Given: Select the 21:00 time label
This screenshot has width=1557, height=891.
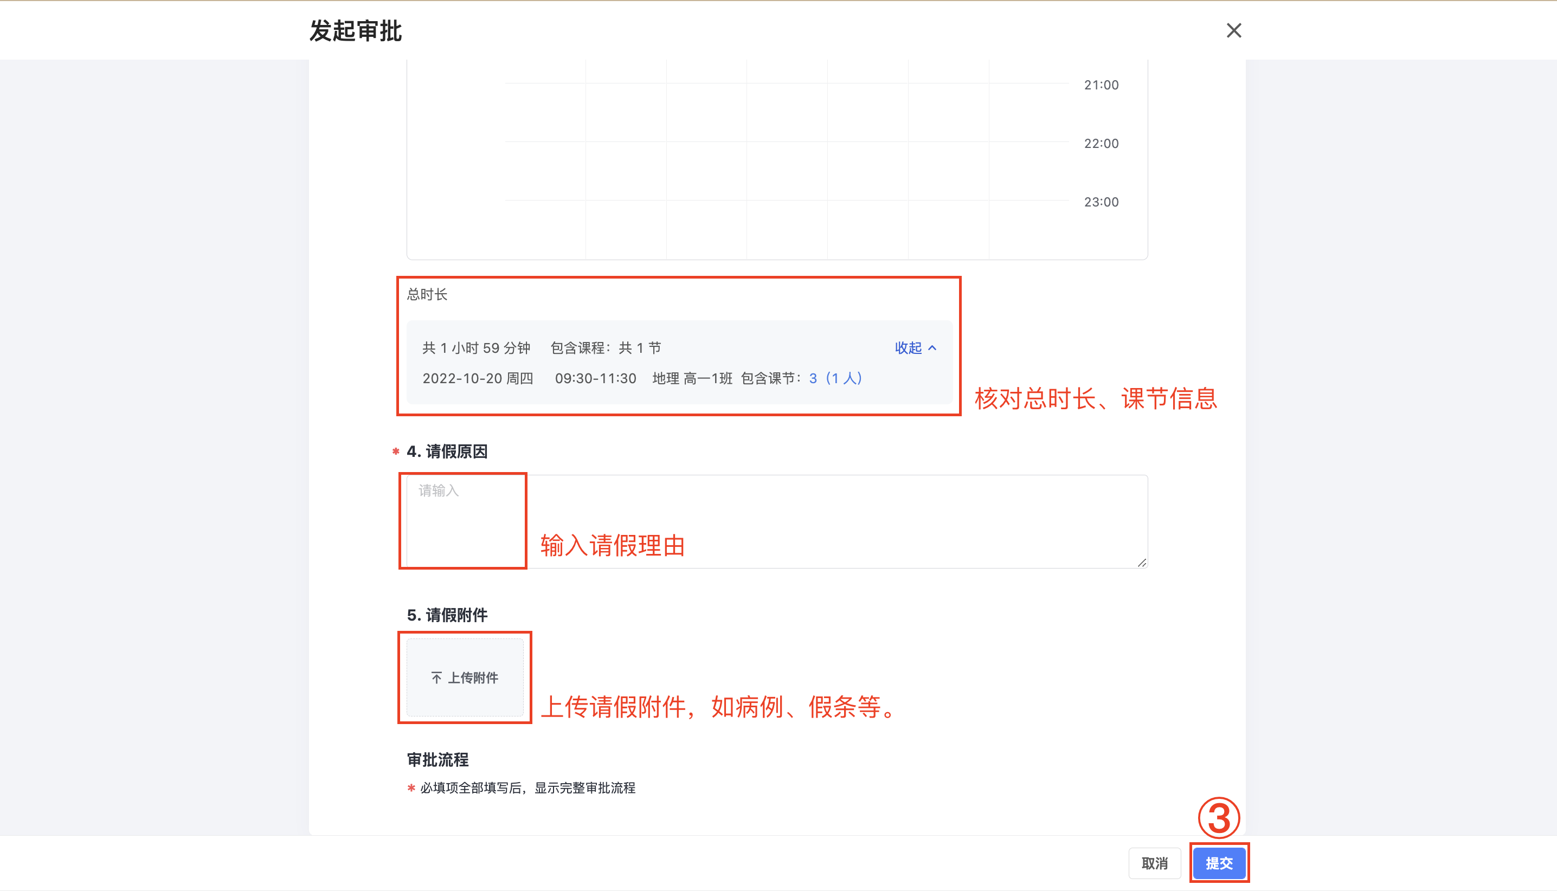Looking at the screenshot, I should pyautogui.click(x=1101, y=85).
